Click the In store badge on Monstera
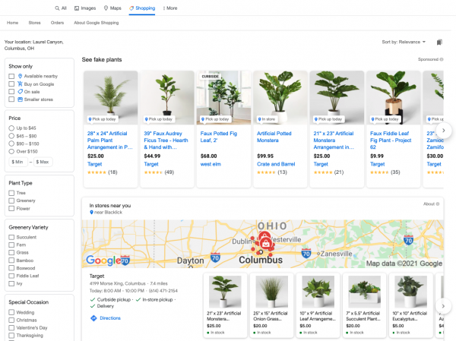This screenshot has width=456, height=341. point(267,119)
